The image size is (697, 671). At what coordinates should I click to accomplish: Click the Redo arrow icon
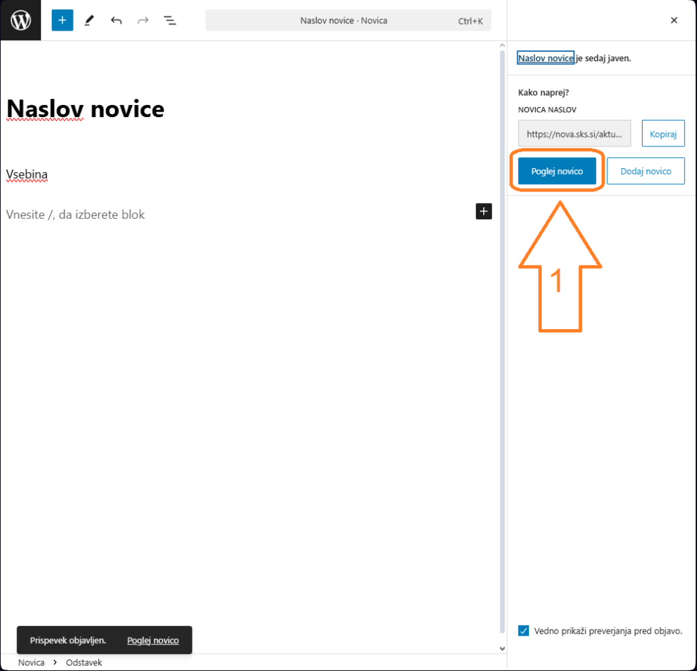tap(143, 20)
